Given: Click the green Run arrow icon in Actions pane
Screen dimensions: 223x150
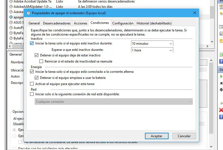Looking at the screenshot, I should [x=221, y=76].
